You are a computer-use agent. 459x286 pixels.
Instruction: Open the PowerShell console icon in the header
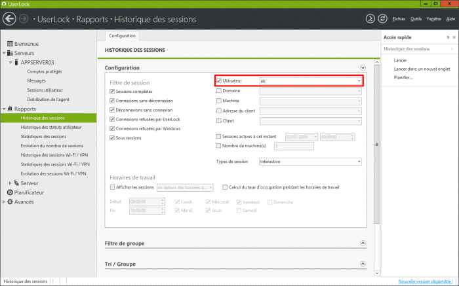(x=370, y=19)
